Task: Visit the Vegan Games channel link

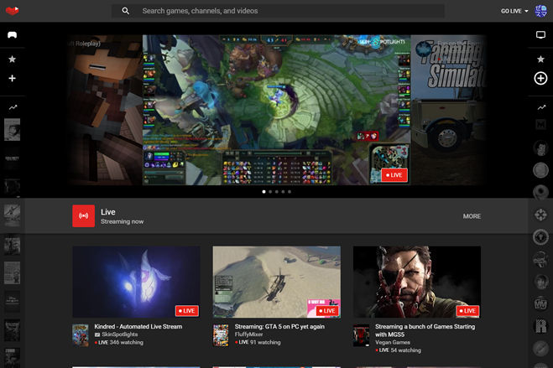Action: [393, 342]
